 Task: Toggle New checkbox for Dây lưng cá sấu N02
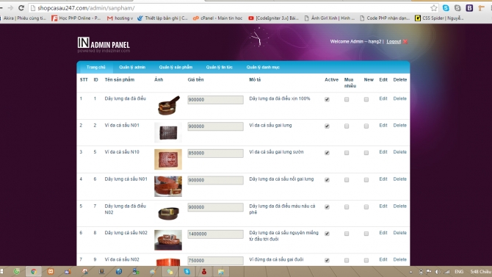click(366, 234)
